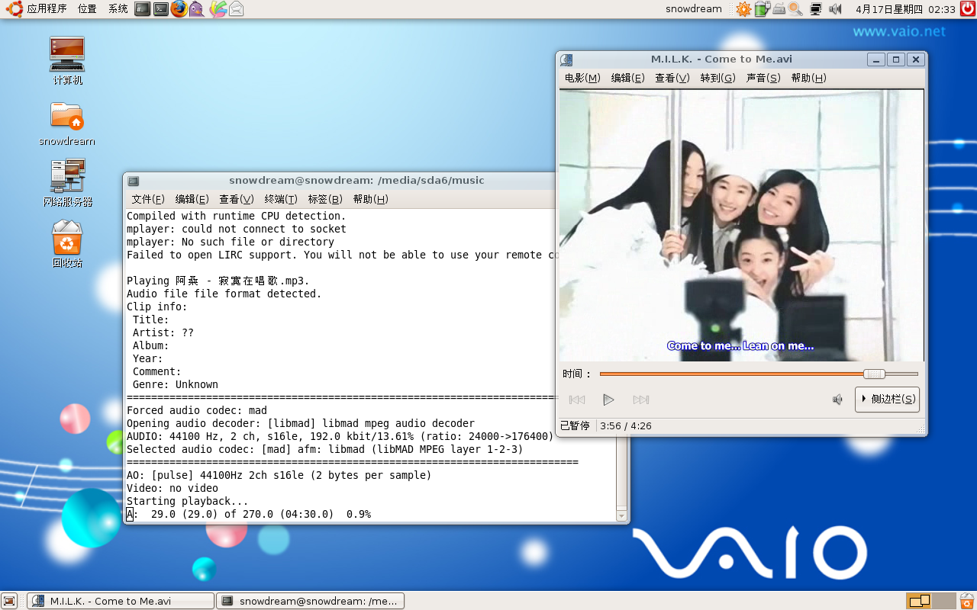Open the 声音(S) menu in the player
This screenshot has width=977, height=610.
tap(763, 78)
